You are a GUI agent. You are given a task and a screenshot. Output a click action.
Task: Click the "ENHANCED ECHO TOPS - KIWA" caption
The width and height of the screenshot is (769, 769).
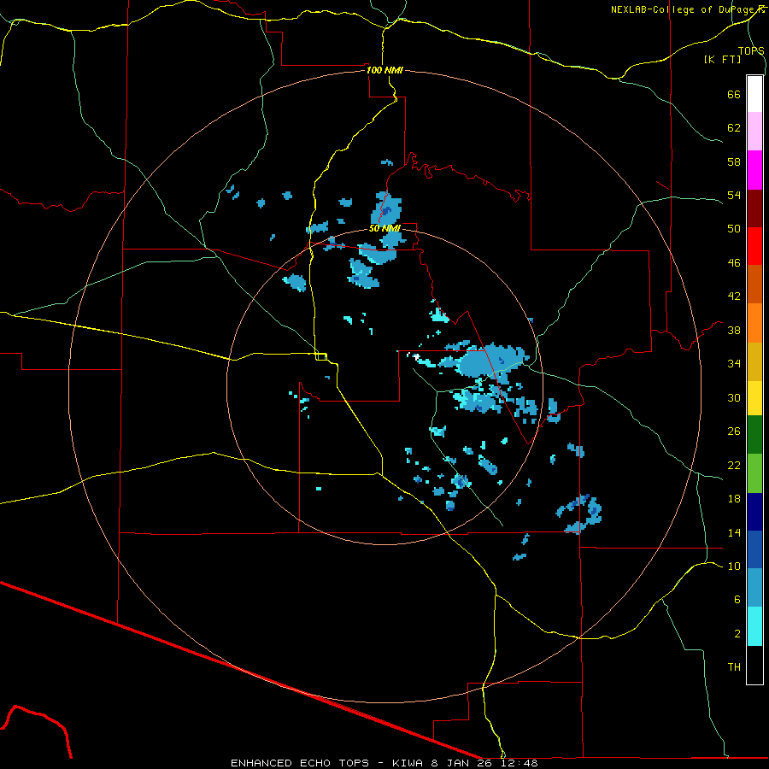pos(326,763)
